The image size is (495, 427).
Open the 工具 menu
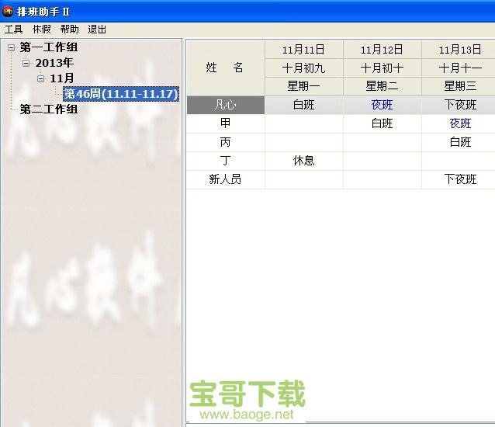[13, 30]
